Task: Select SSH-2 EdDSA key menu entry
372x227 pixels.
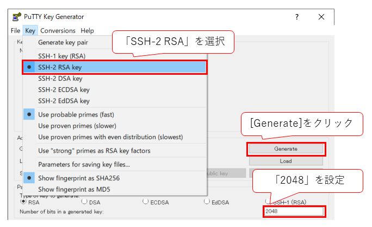Action: click(x=115, y=101)
